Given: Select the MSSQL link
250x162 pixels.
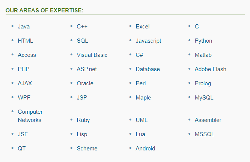Looking at the screenshot, I should pos(205,134).
